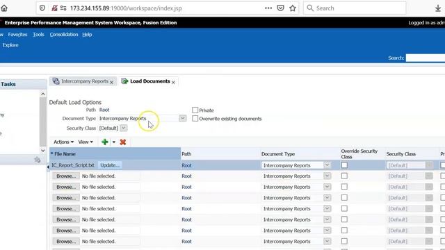Open the shield tracking protection icon

click(42, 8)
